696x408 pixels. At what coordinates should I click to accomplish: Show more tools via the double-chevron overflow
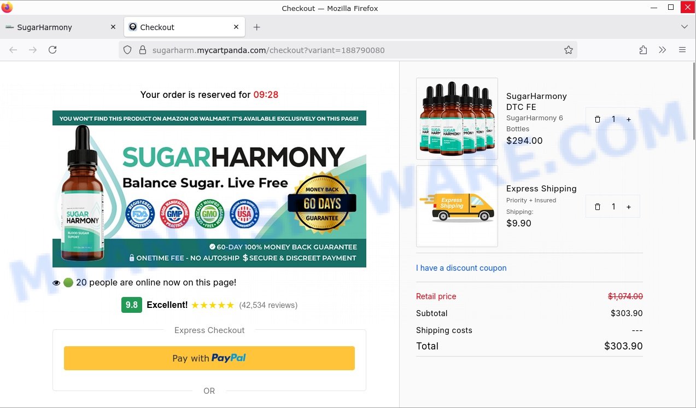coord(662,50)
